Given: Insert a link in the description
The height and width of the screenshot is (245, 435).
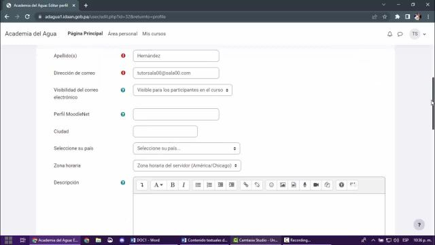Looking at the screenshot, I should [x=246, y=185].
